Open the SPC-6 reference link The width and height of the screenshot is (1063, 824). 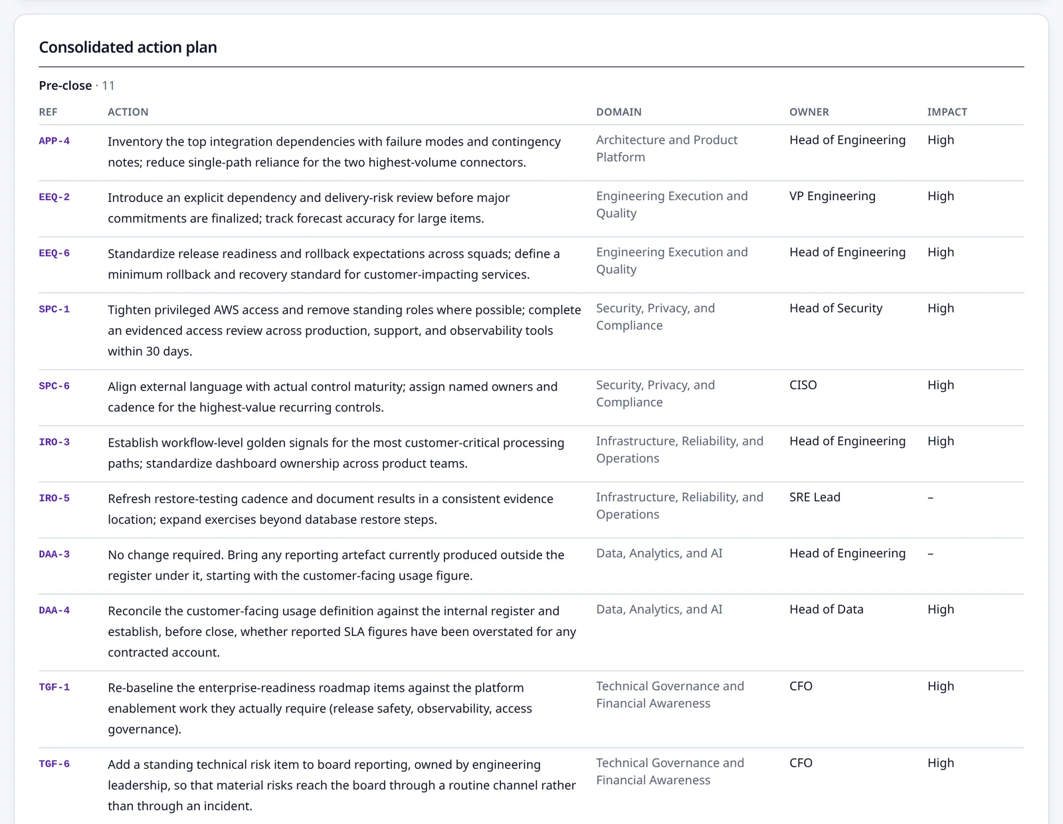pyautogui.click(x=54, y=386)
